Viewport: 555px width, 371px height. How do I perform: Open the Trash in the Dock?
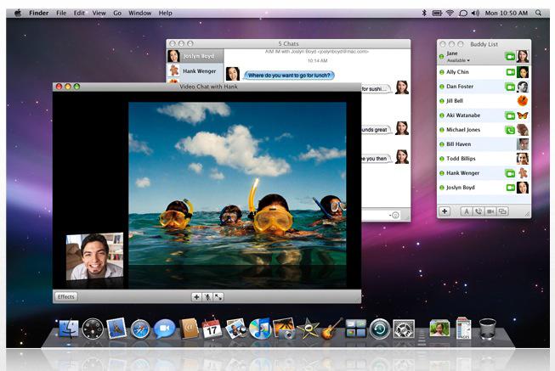click(487, 329)
